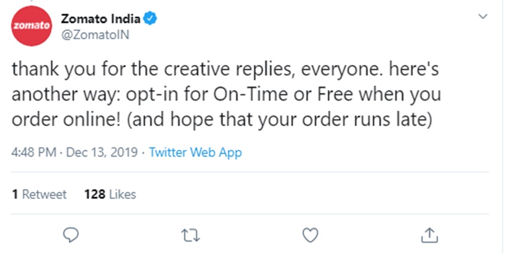Expand the tweet options chevron
Viewport: 507px width, 253px height.
483,18
